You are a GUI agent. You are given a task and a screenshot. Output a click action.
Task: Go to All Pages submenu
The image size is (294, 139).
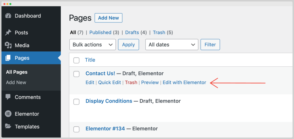pos(17,72)
